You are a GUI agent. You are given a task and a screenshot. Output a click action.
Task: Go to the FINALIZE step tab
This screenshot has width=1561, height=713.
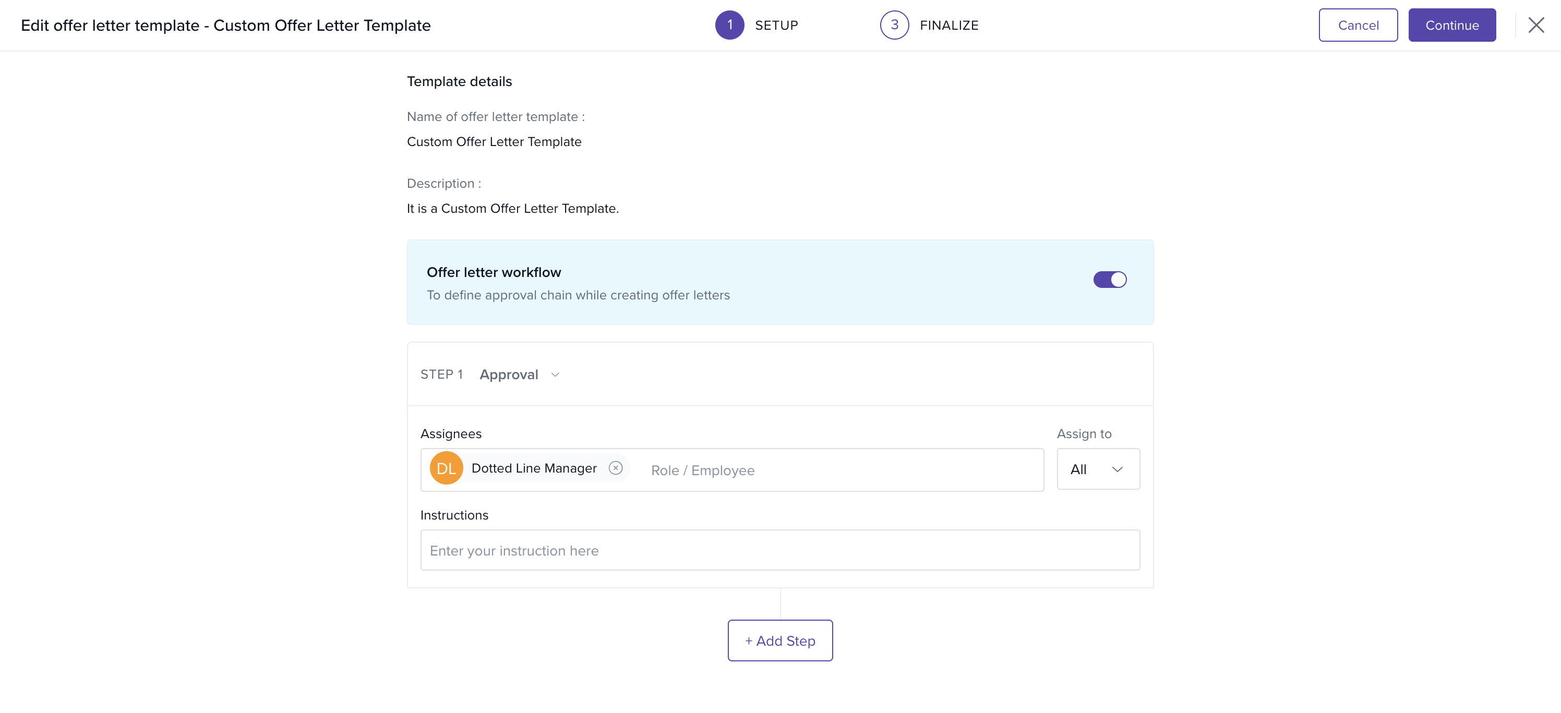pos(948,26)
